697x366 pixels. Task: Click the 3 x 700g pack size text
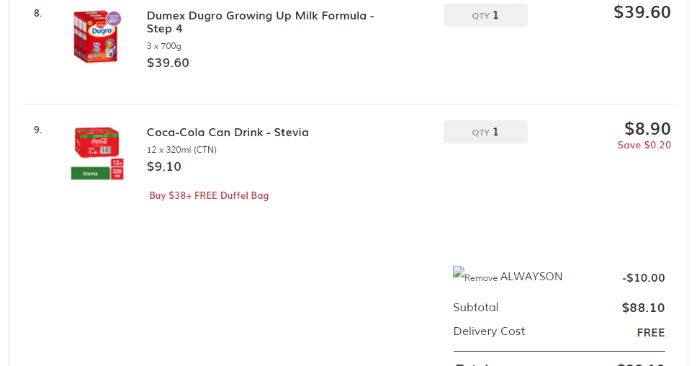[x=164, y=46]
